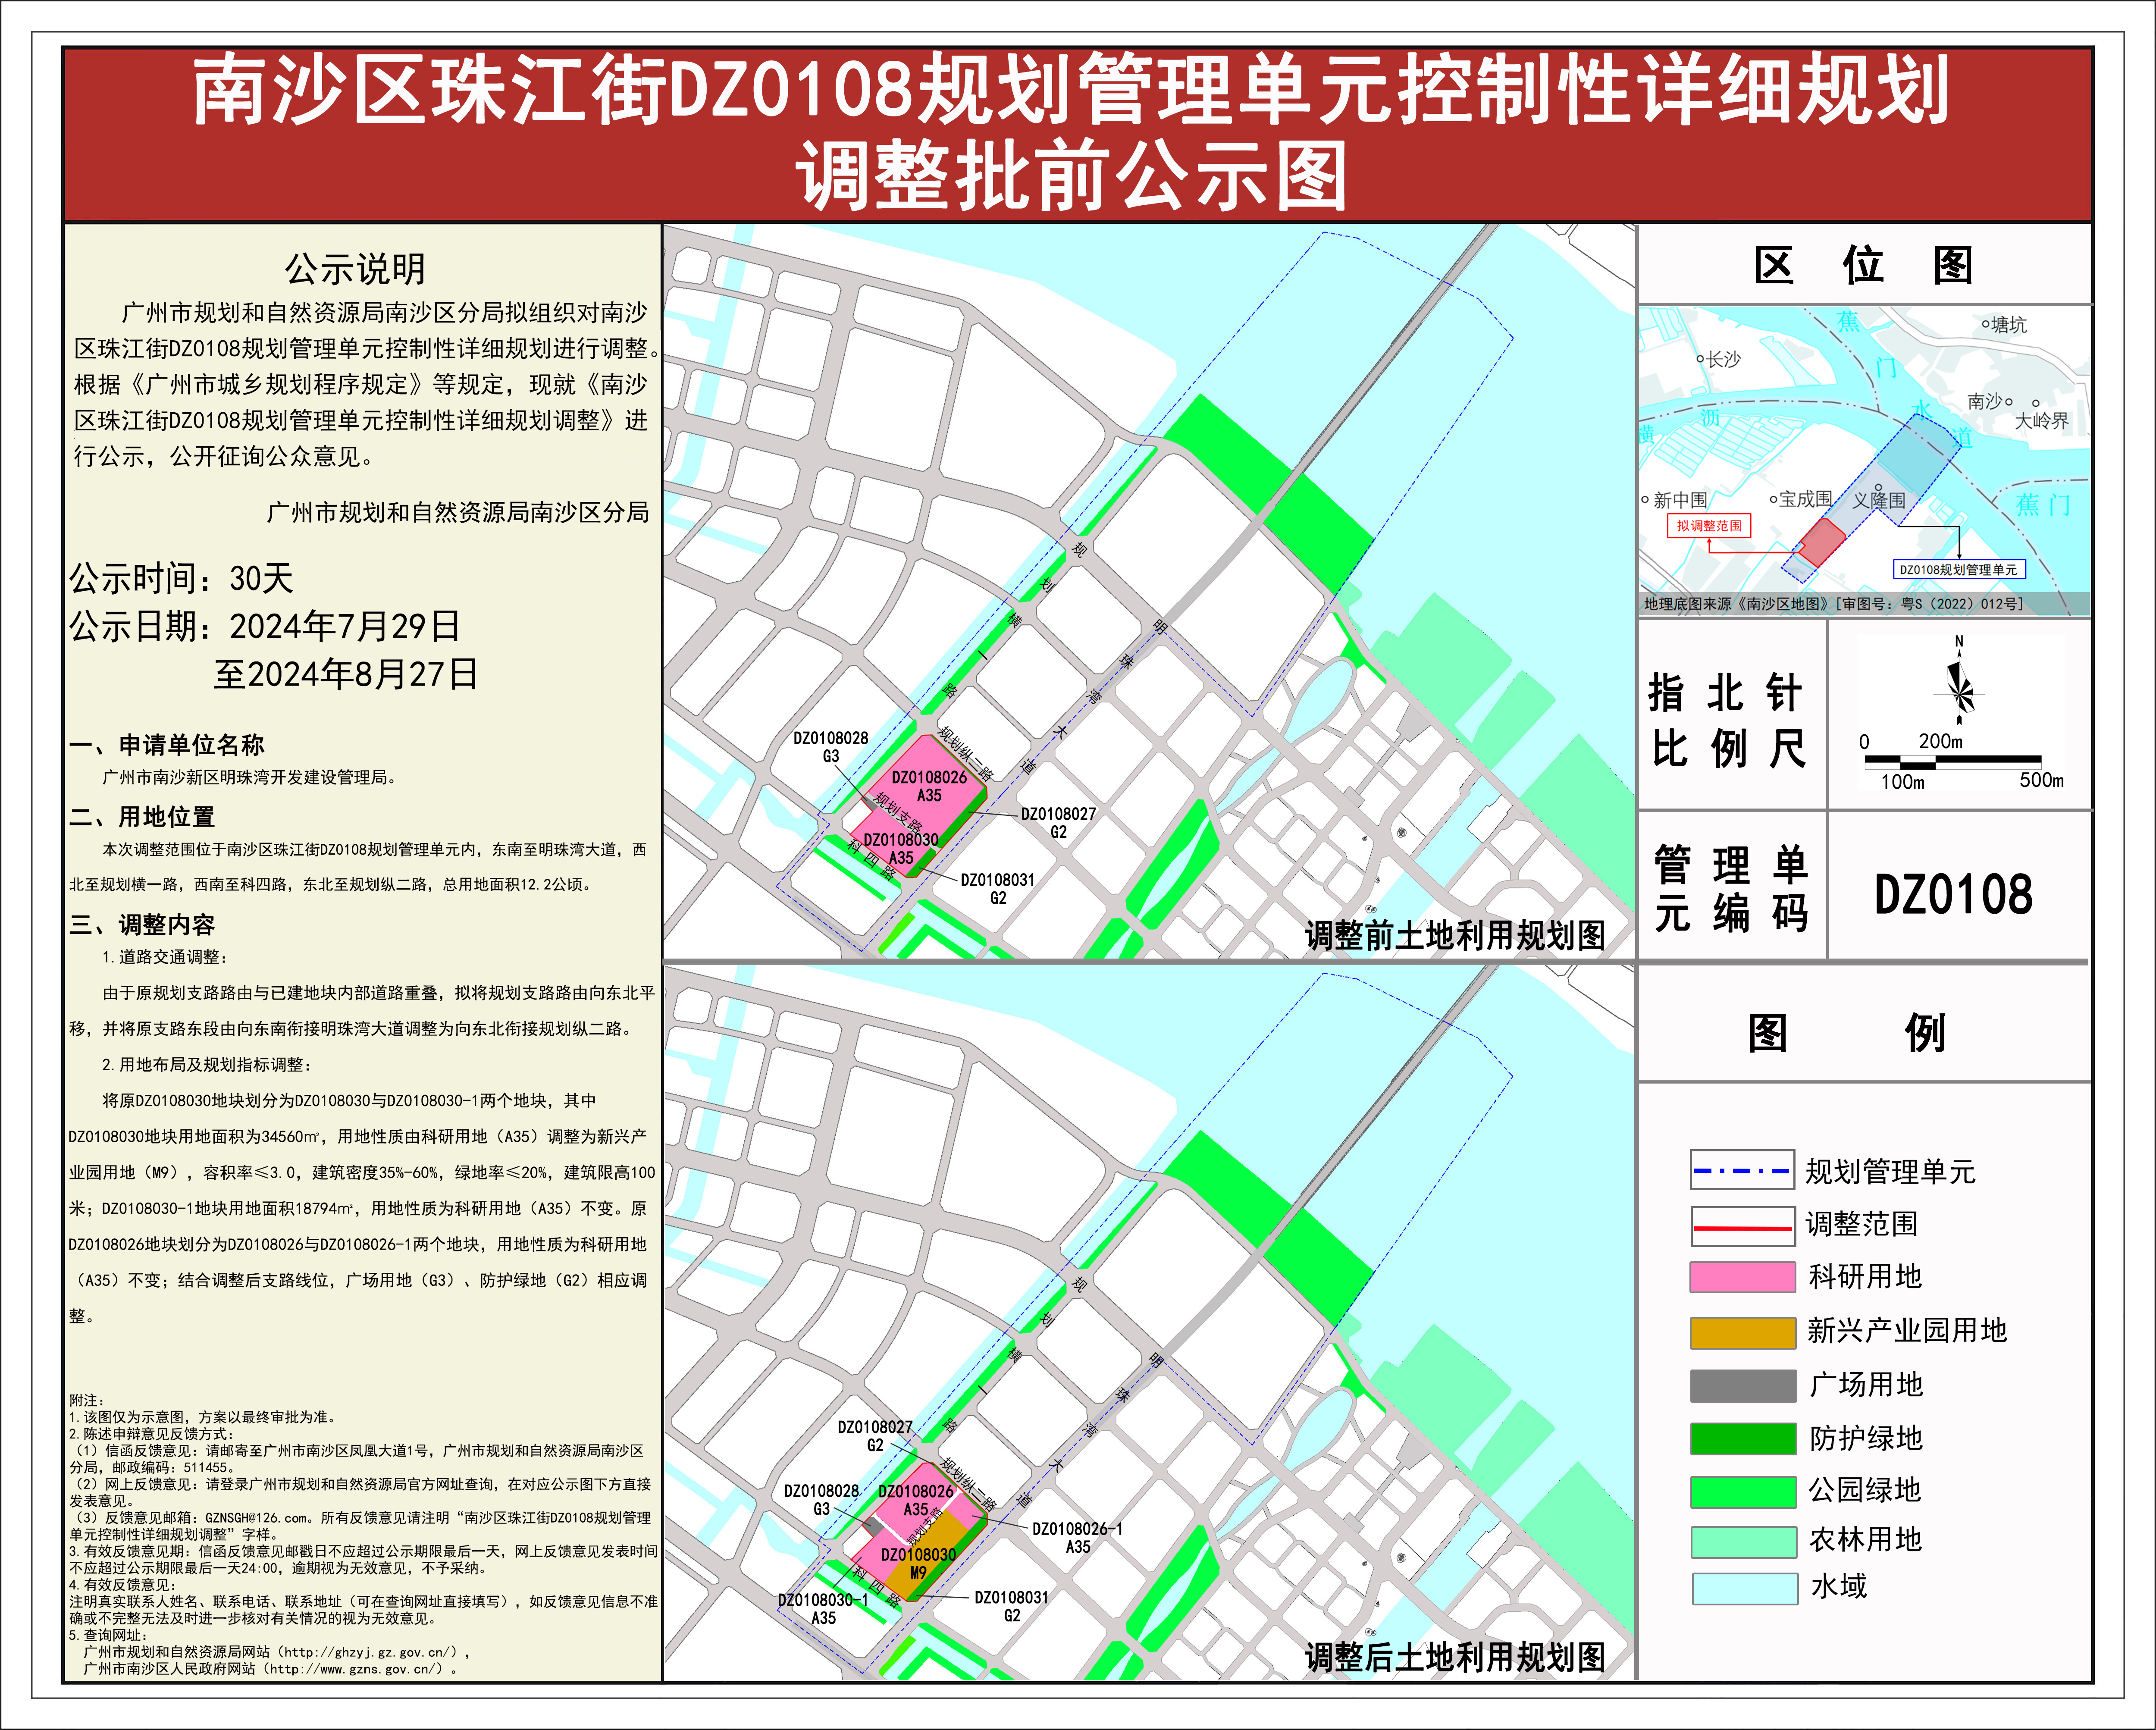Click the 公园绿地 bright green legend swatch
The image size is (2156, 1730).
point(1742,1491)
